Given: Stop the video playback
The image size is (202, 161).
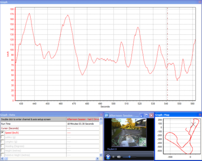Looking at the screenshot, I should click(x=113, y=157).
